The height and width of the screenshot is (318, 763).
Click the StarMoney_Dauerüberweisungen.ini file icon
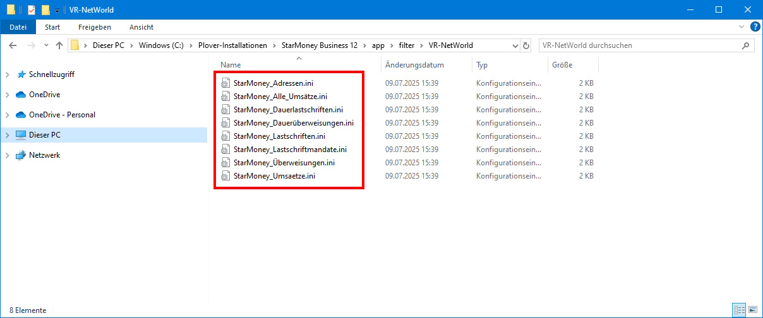(x=225, y=123)
